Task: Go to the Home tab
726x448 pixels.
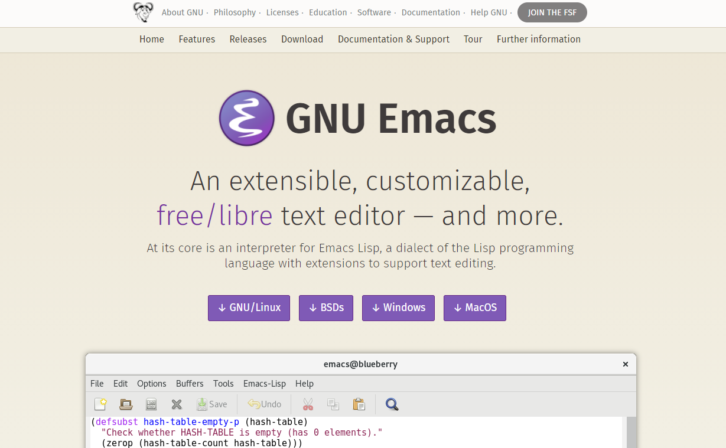Action: 152,40
